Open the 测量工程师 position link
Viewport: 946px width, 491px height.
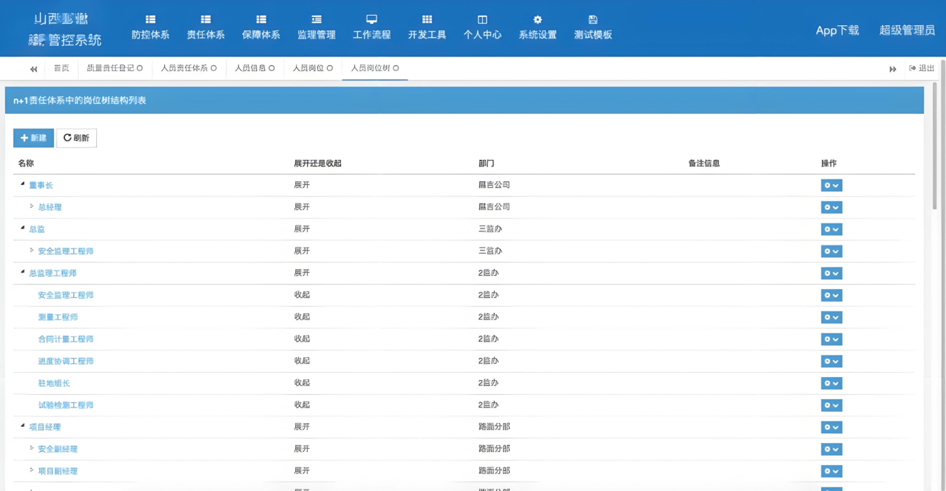point(58,317)
